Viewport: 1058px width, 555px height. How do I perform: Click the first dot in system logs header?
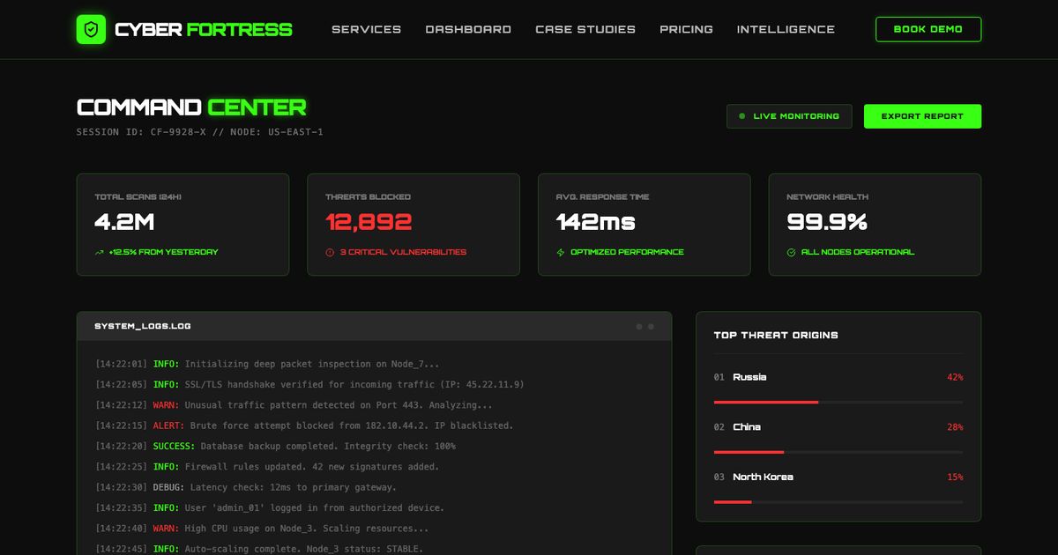(x=639, y=327)
